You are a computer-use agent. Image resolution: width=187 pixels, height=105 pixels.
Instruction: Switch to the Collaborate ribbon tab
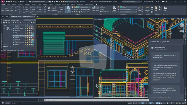tap(58, 4)
